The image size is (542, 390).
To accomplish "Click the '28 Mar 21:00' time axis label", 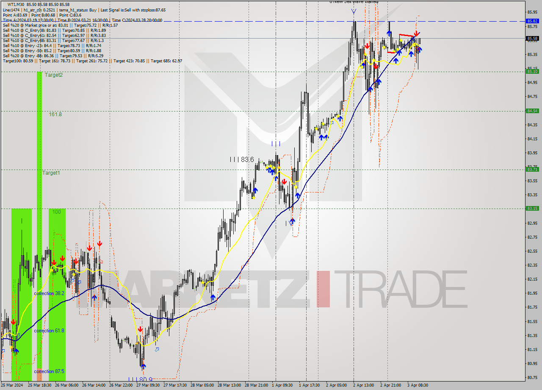I will [257, 385].
